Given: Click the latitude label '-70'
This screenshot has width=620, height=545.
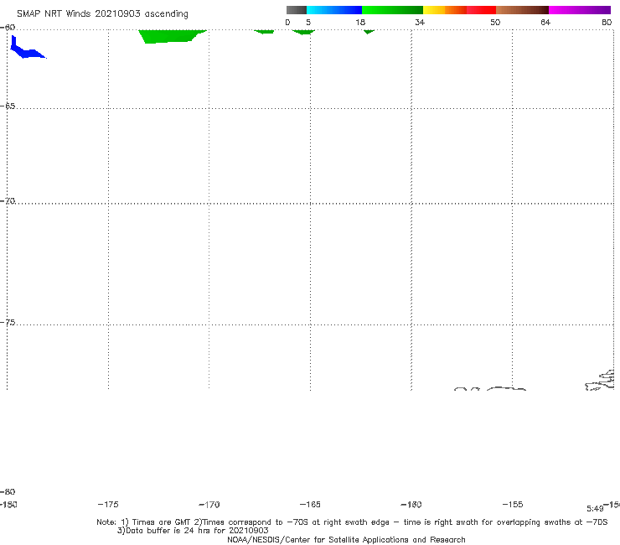Looking at the screenshot, I should 8,201.
